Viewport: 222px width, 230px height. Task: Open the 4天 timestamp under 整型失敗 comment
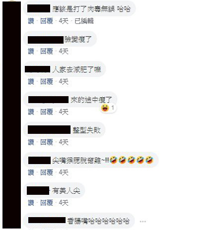(64, 142)
